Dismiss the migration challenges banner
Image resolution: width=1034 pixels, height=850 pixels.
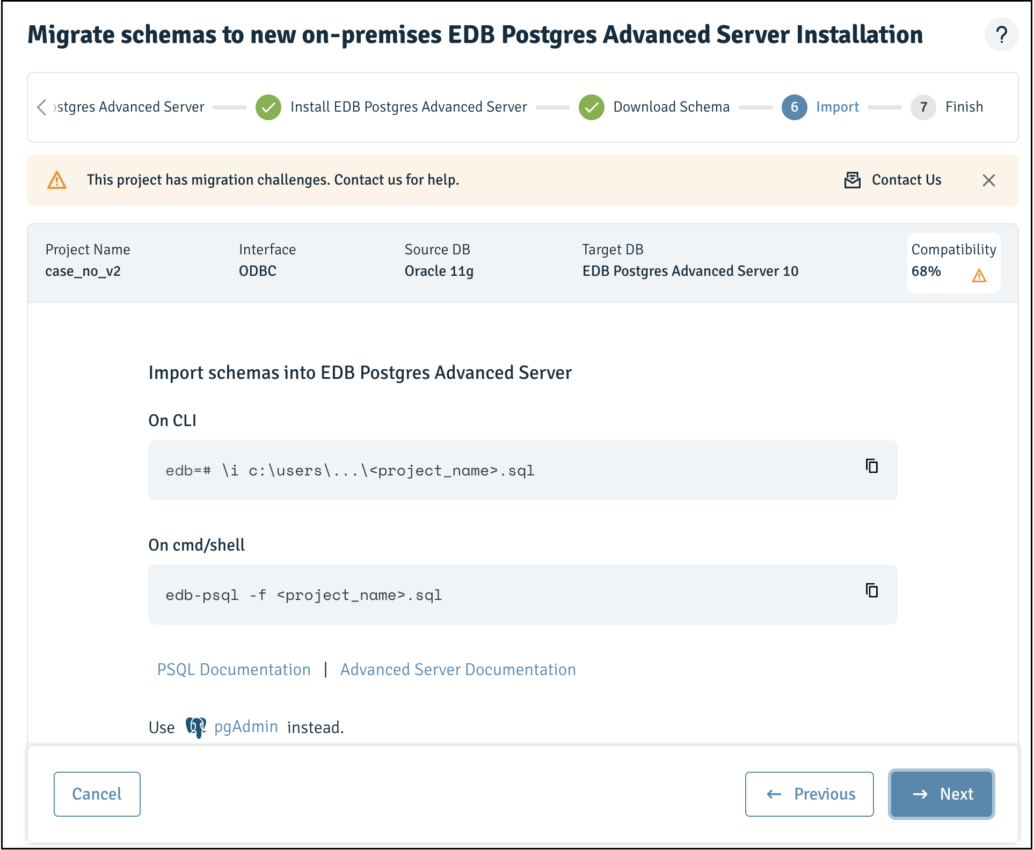pos(989,180)
